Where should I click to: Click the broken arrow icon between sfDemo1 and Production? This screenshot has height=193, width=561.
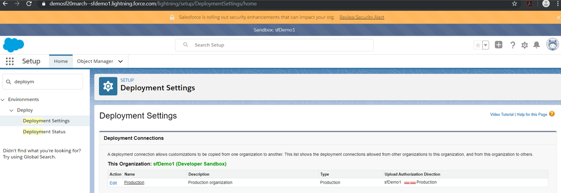click(410, 183)
